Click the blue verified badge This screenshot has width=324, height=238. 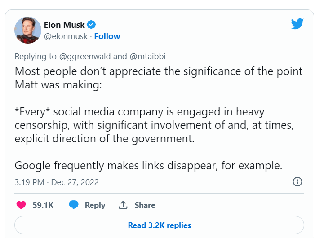(91, 25)
